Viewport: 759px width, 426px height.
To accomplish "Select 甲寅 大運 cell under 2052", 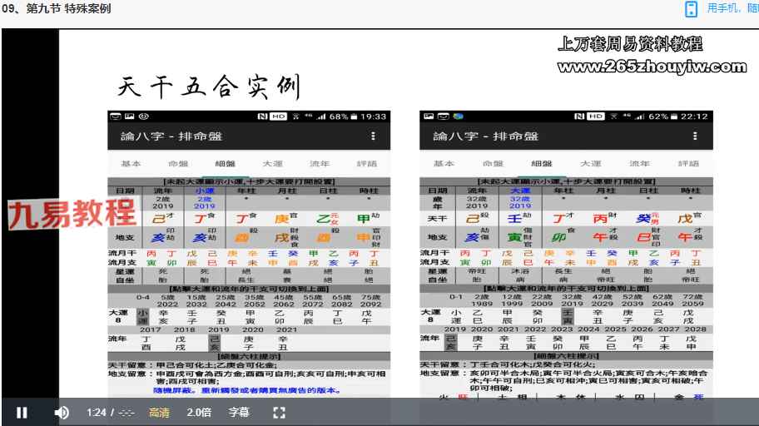I will pos(251,317).
